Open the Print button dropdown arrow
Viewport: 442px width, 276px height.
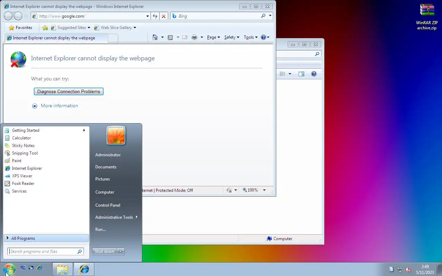pyautogui.click(x=202, y=37)
